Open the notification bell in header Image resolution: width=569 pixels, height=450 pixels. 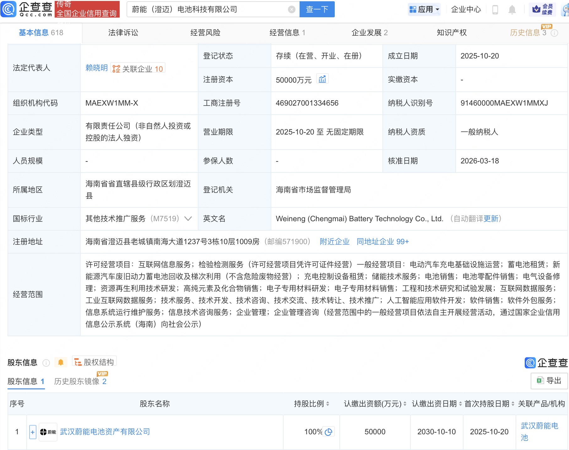click(512, 10)
